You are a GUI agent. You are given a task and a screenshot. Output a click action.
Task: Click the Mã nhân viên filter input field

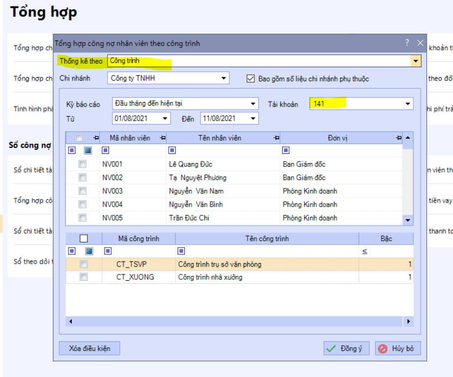pos(137,150)
